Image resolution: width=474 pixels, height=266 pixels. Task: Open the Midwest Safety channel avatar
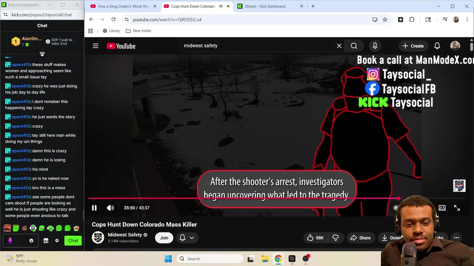coord(98,238)
